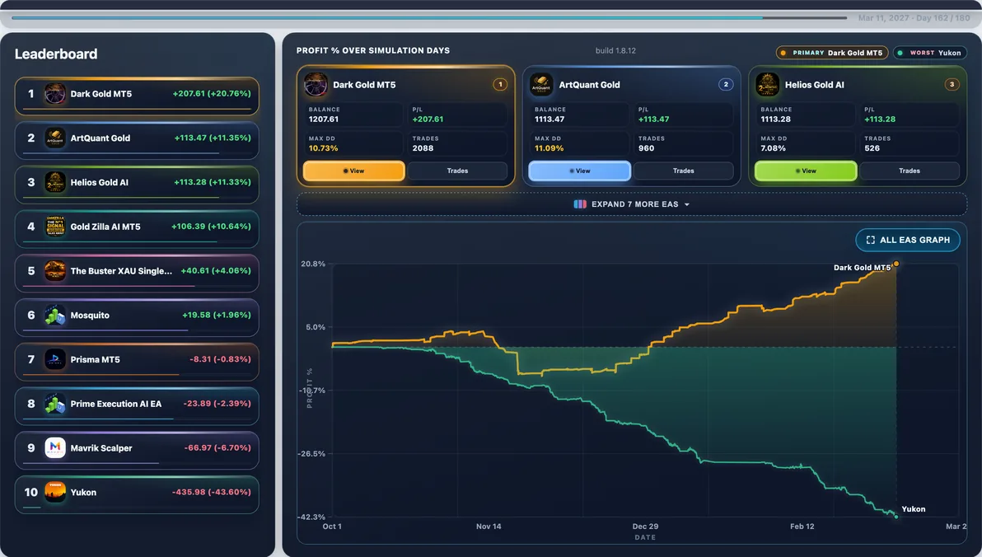Click the PRIMARY Dark Gold MT5 pill
Viewport: 982px width, 557px height.
coord(832,53)
